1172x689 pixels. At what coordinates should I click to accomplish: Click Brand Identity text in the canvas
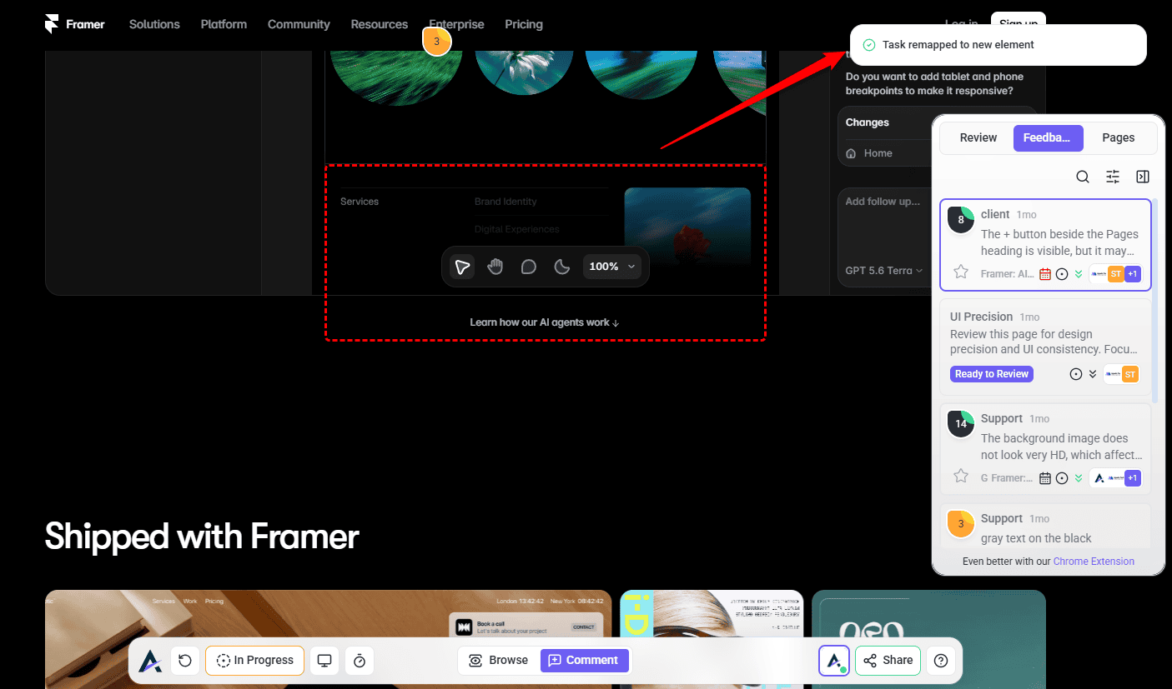(506, 202)
